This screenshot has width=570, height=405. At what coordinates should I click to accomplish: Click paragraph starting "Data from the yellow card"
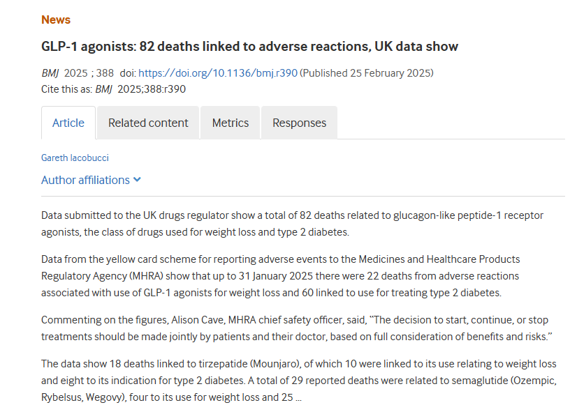(280, 275)
